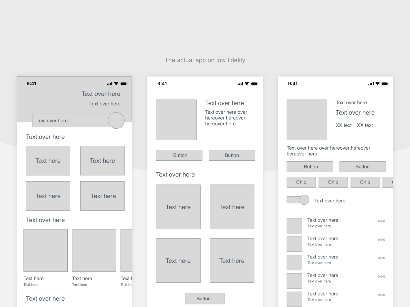The height and width of the screenshot is (307, 410).
Task: Open the more options dots on third list row
Action: (x=381, y=258)
